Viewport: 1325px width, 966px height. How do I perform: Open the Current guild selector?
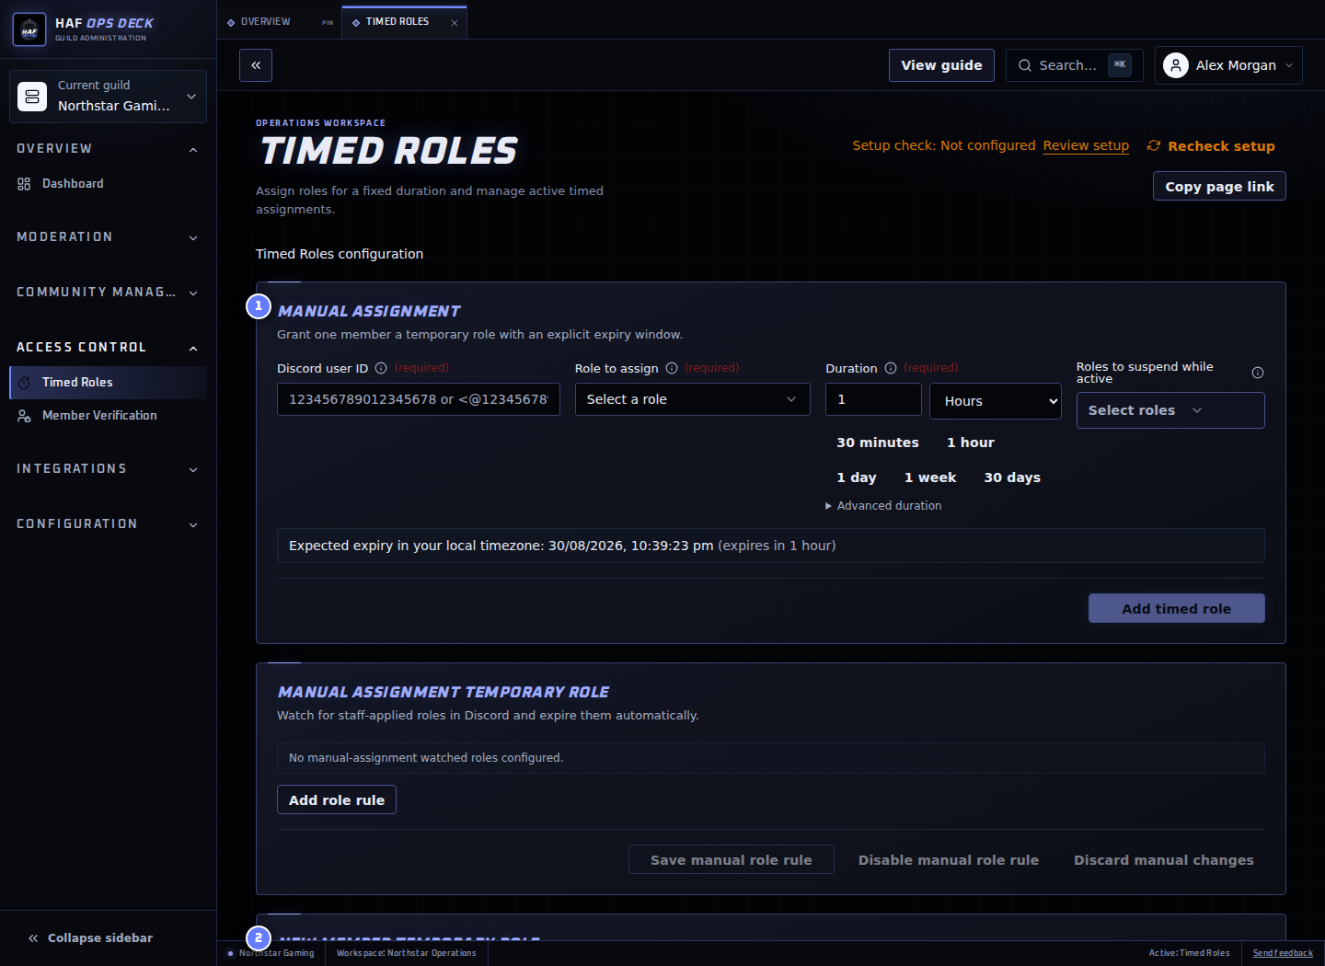click(x=109, y=97)
